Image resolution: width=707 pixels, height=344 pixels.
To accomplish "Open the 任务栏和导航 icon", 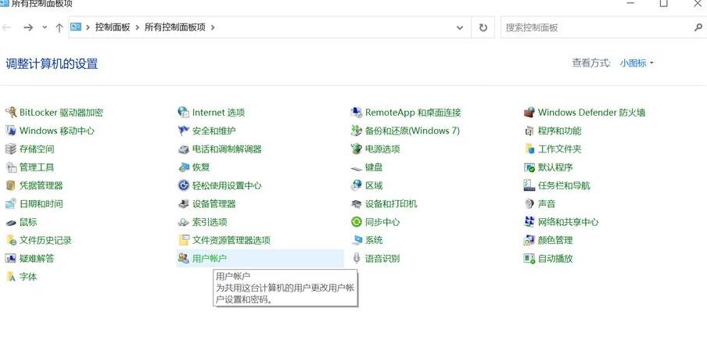I will click(x=529, y=185).
